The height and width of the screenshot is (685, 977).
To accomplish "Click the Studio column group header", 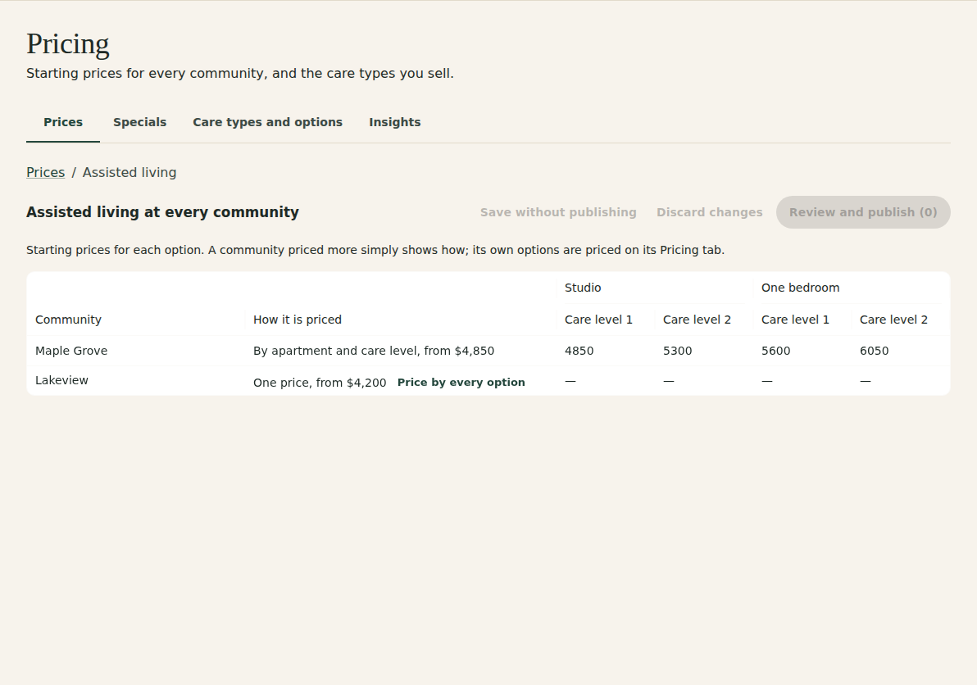I will tap(583, 288).
